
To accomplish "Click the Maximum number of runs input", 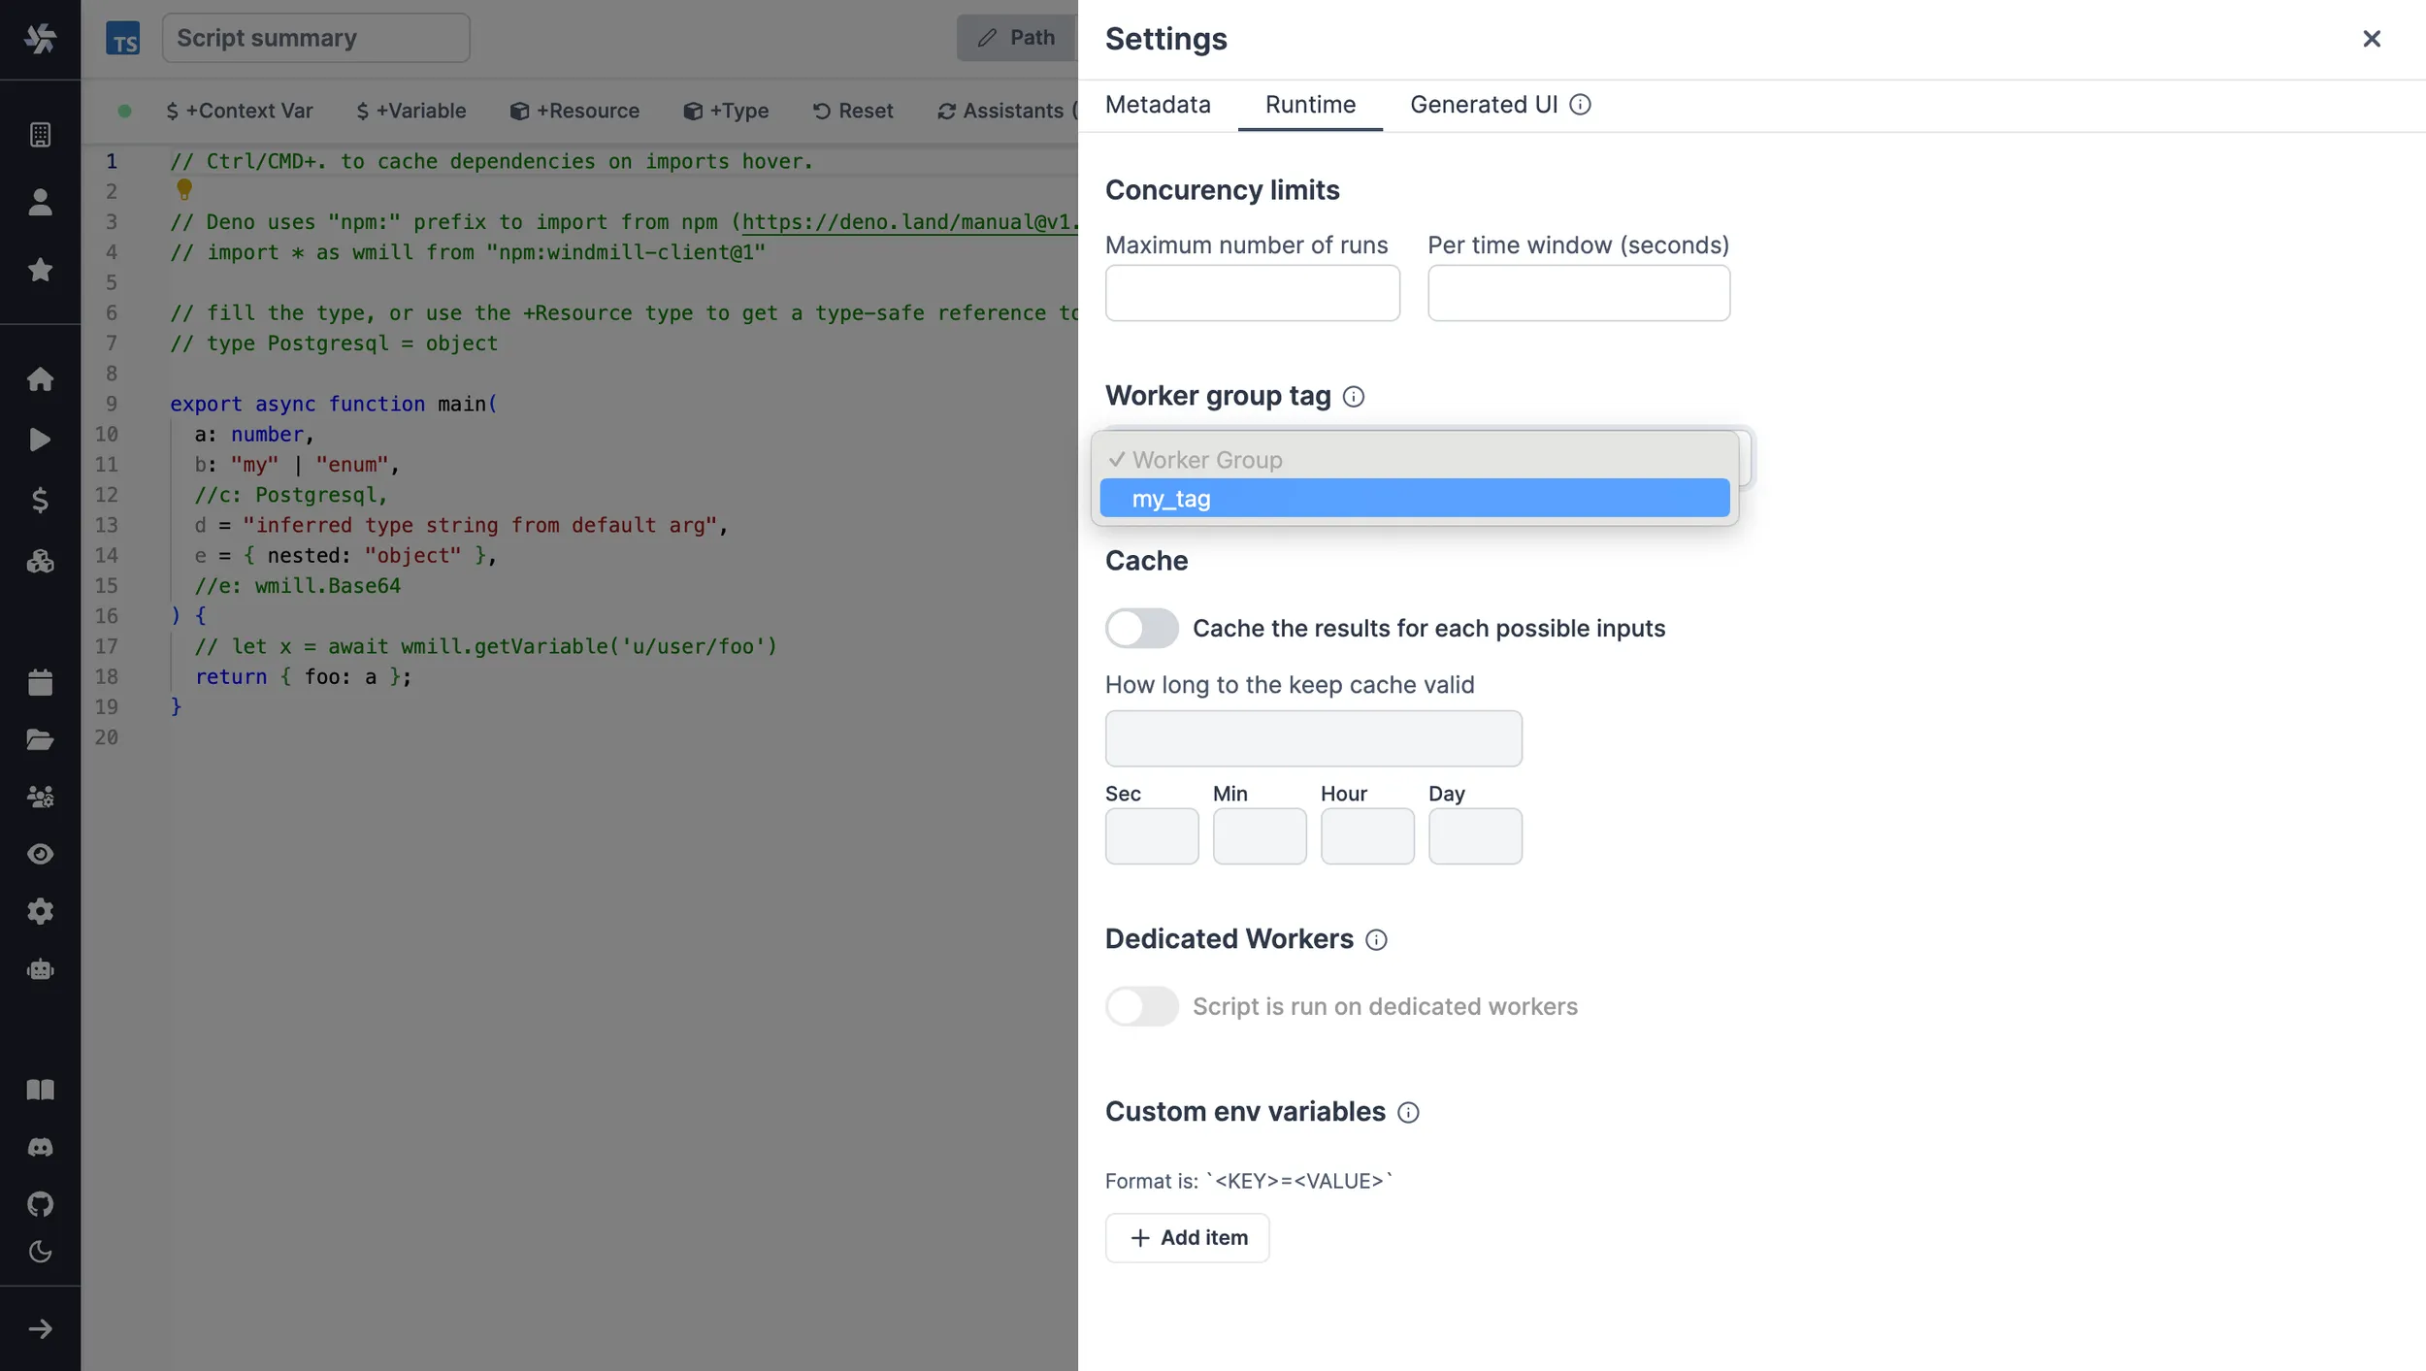I will point(1253,291).
